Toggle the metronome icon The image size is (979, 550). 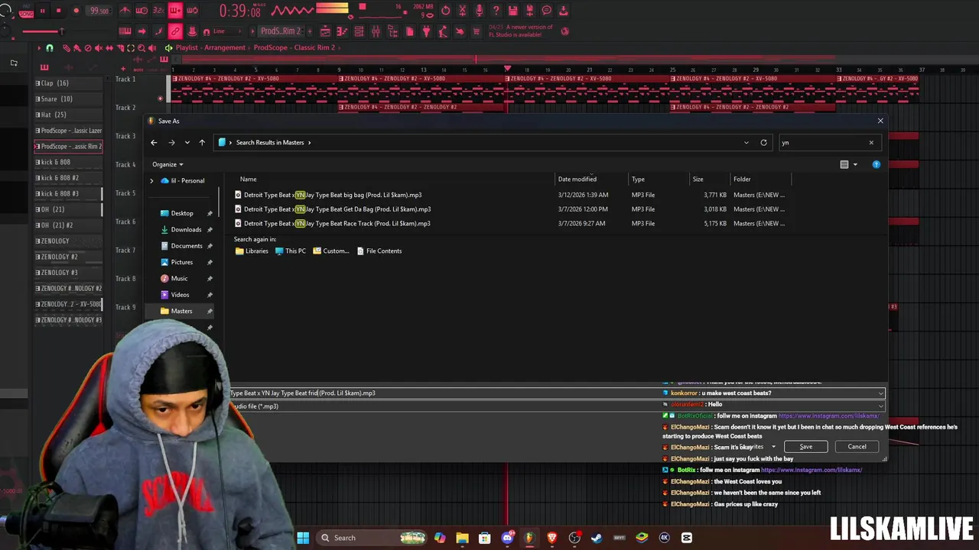125,11
